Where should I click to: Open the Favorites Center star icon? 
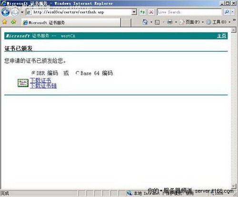click(5, 22)
